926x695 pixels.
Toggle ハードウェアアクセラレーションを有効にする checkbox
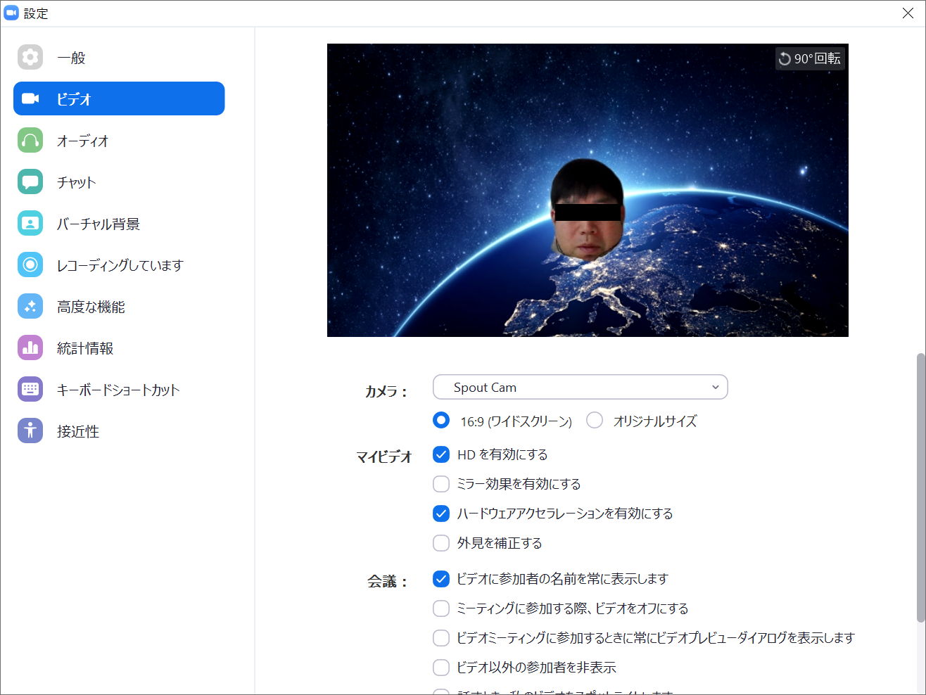pos(441,514)
